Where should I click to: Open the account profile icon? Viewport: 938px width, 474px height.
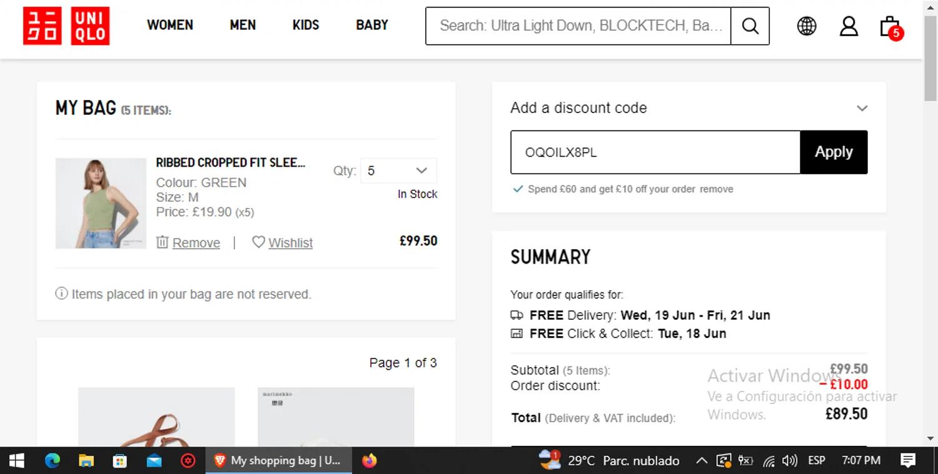[x=849, y=26]
